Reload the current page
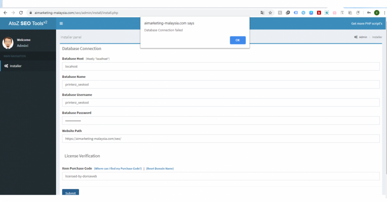Image resolution: width=387 pixels, height=202 pixels. click(x=21, y=13)
